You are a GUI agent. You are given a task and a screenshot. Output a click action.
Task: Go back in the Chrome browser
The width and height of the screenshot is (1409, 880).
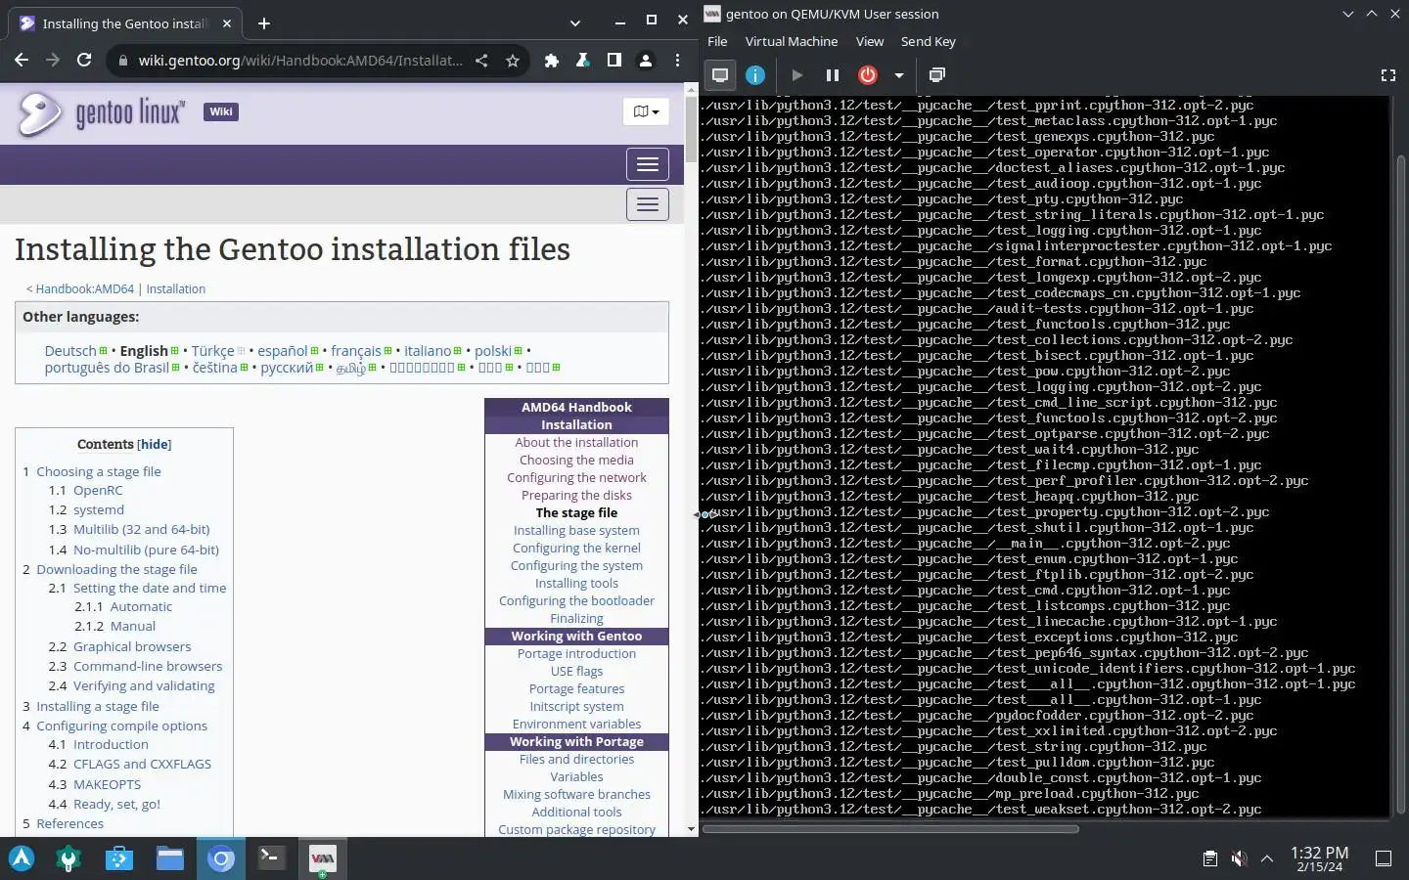pyautogui.click(x=22, y=60)
